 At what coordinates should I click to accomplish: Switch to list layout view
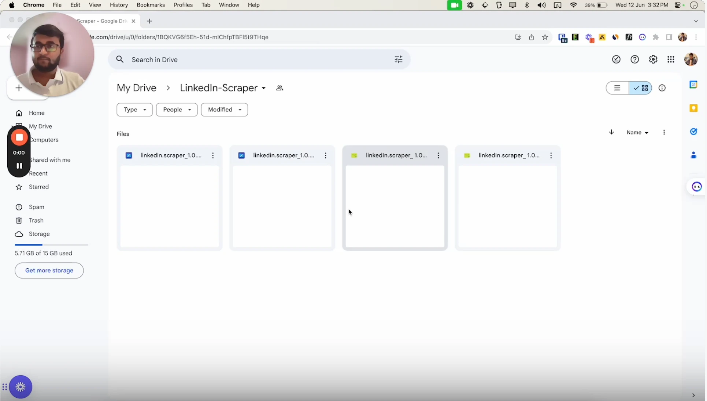(x=617, y=88)
